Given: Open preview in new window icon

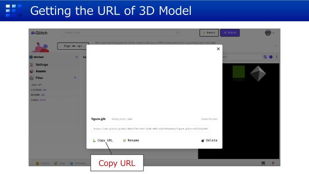Looking at the screenshot, I should 271,57.
